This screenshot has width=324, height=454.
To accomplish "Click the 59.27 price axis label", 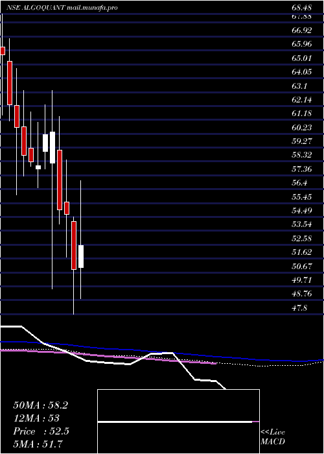I will (302, 141).
